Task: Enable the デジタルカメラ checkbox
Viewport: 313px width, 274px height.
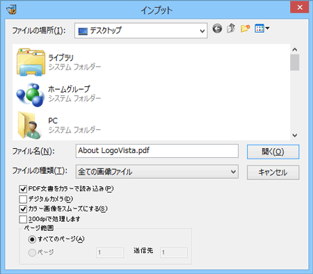Action: click(x=23, y=199)
